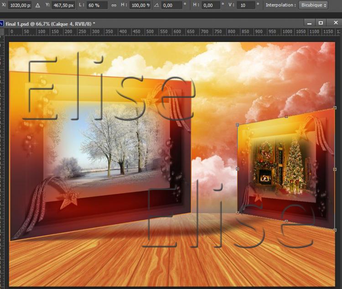Click the right-middle transform edge handle
Screen dimensions: 342x289
(335, 168)
